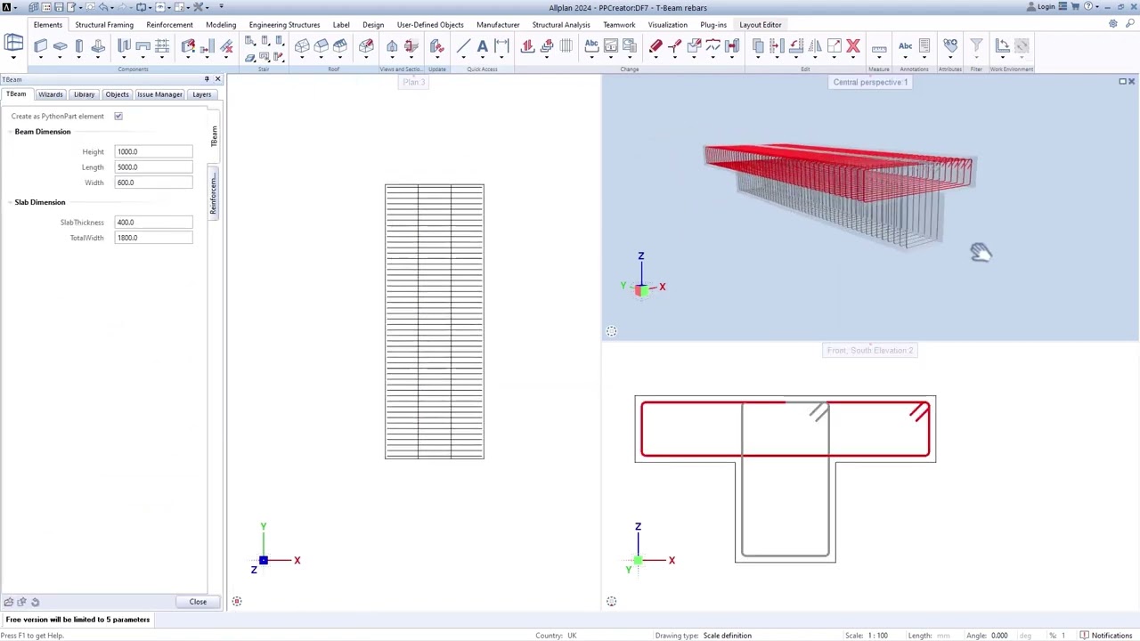Select the vertical Reinforcement side tab

(x=214, y=191)
